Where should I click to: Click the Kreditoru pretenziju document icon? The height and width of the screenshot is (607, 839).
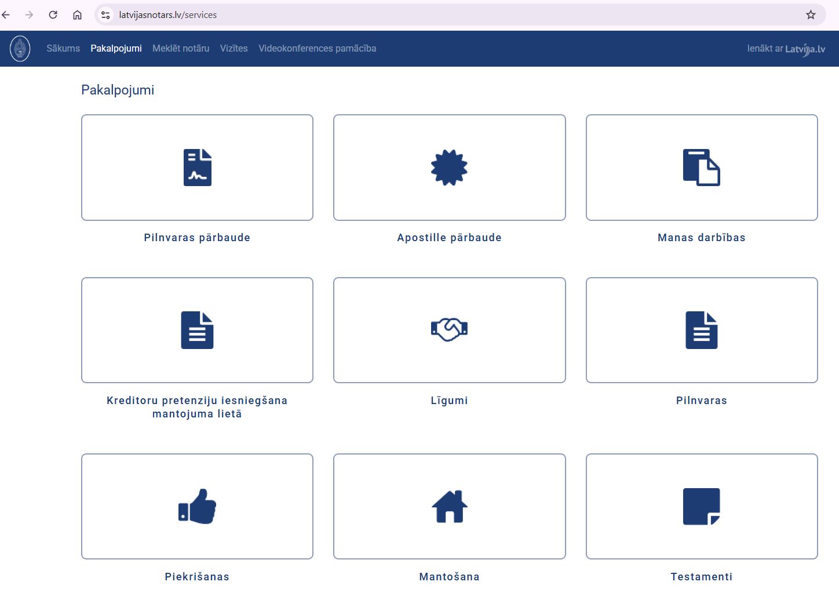tap(197, 330)
